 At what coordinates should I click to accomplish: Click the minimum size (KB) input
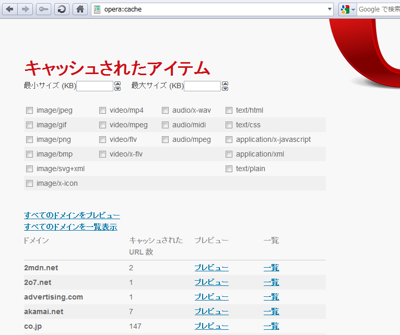(95, 86)
